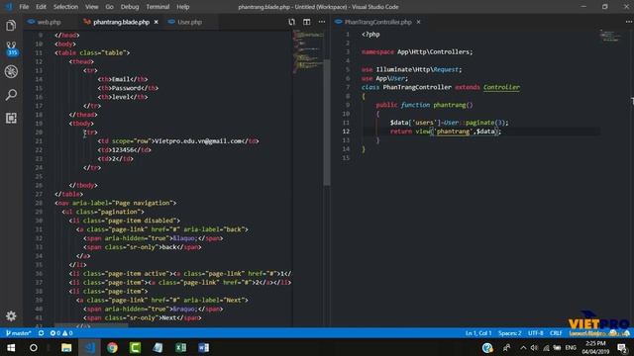Open Source Control view with 335 badge

point(11,48)
